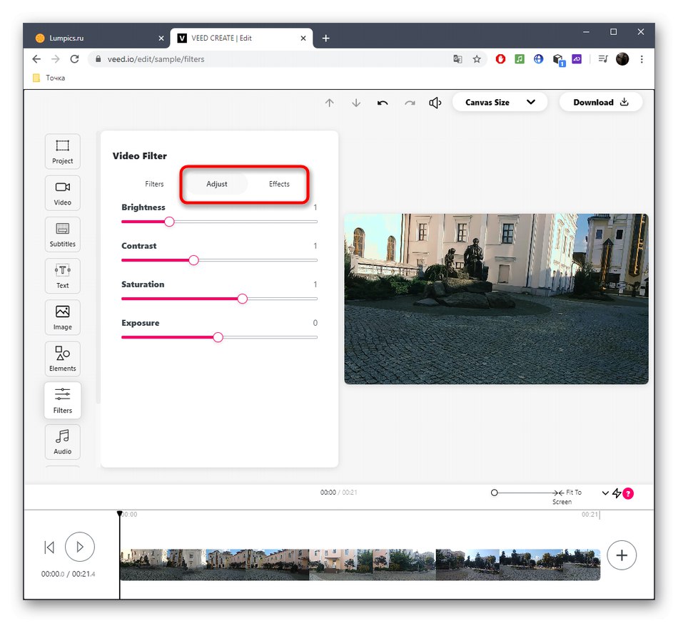Toggle the speaker volume icon

point(435,103)
